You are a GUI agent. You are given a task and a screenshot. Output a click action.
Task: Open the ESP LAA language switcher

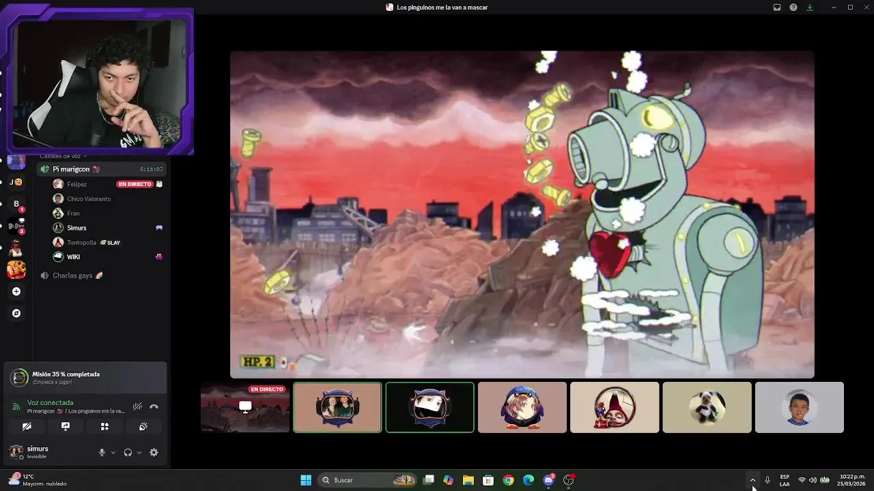tap(785, 480)
